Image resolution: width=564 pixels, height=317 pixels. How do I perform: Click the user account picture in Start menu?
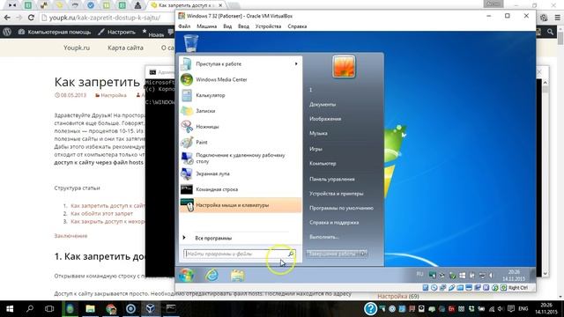coord(344,67)
